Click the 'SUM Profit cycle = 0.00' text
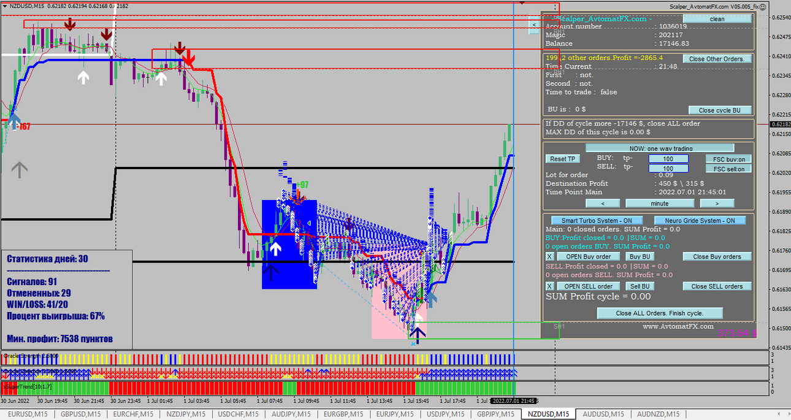 pos(598,297)
